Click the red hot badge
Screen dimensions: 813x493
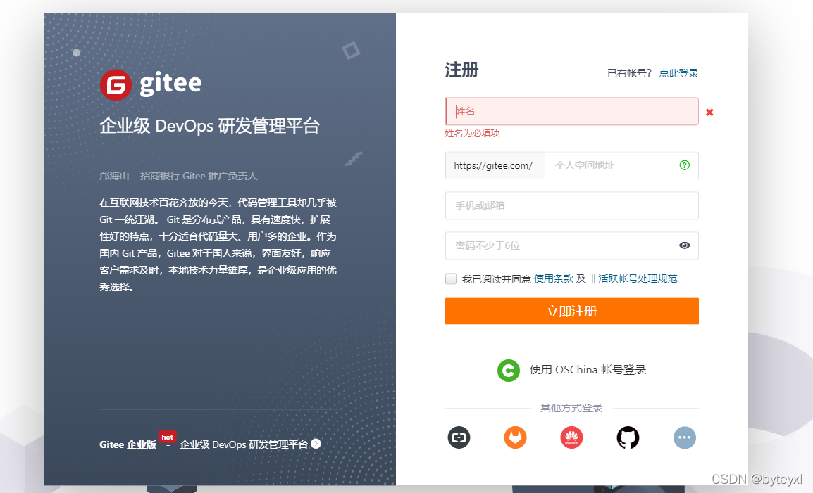pos(167,437)
